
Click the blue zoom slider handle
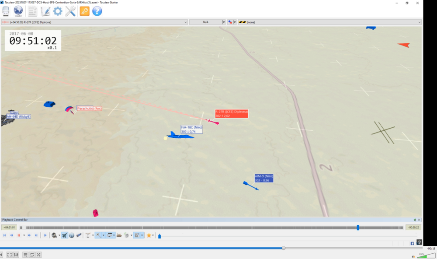click(x=160, y=236)
